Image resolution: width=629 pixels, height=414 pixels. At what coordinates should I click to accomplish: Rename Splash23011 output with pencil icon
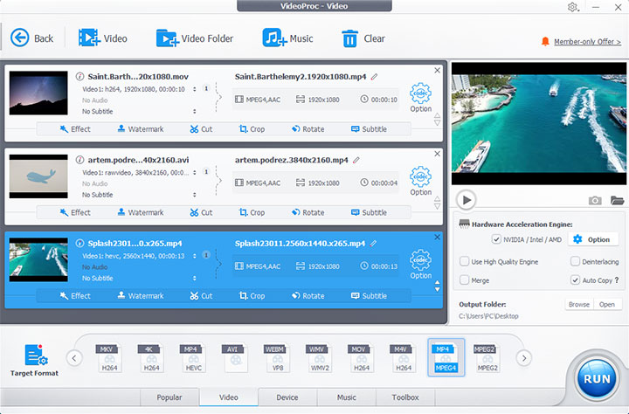coord(373,244)
